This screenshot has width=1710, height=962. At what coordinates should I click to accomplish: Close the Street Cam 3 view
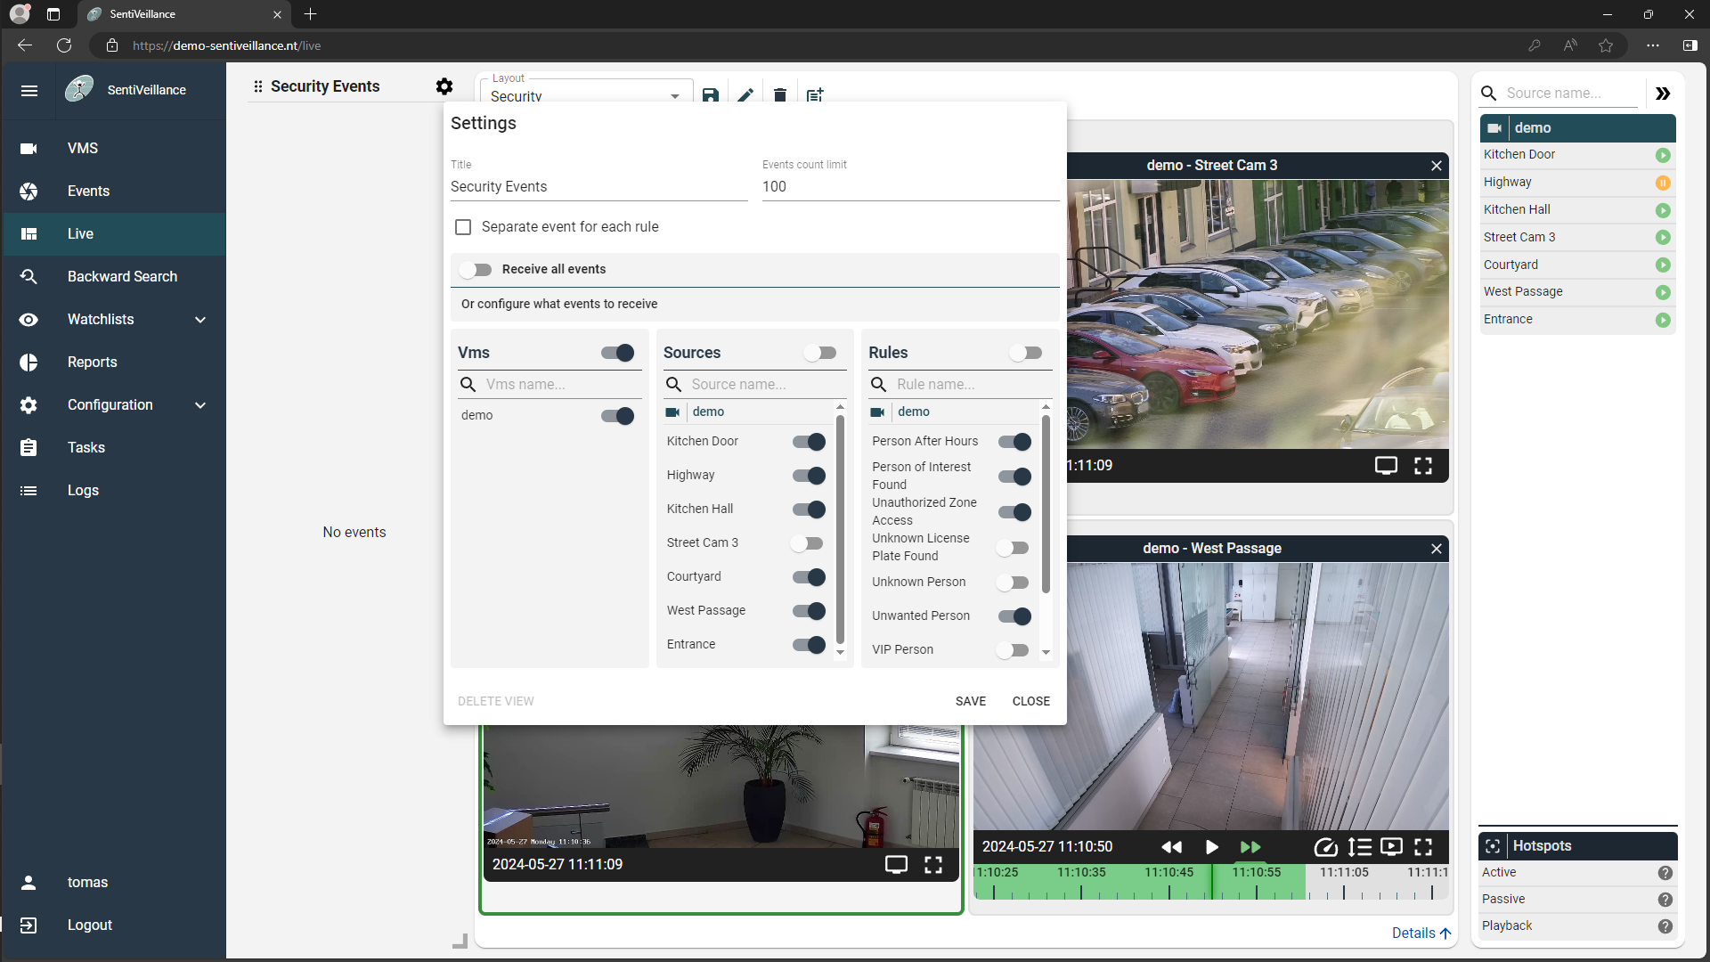tap(1436, 166)
